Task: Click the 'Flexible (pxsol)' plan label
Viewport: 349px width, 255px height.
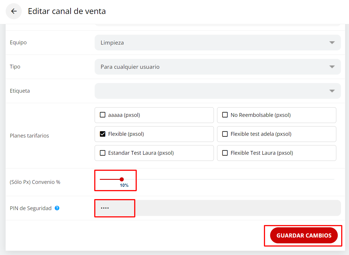Action: coord(126,134)
